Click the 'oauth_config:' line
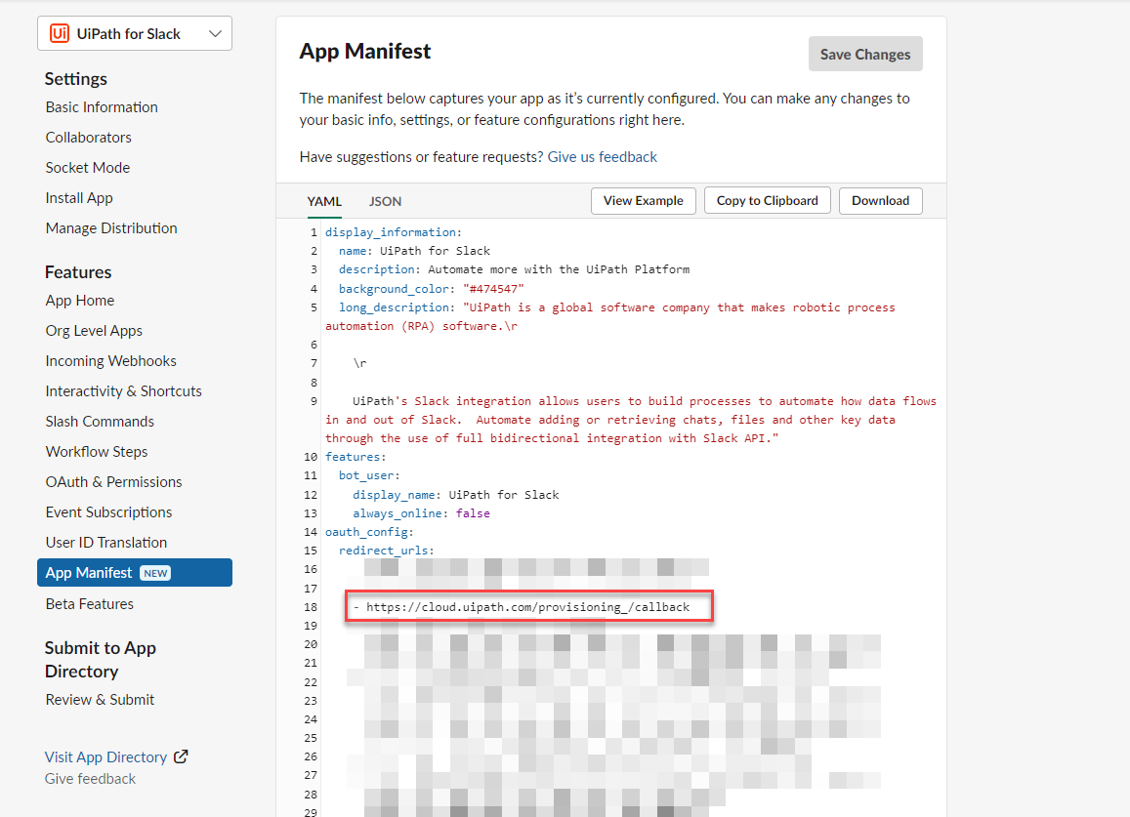This screenshot has width=1130, height=817. tap(369, 532)
